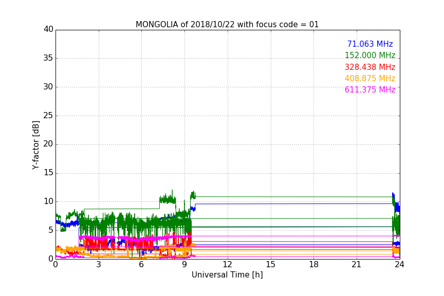This screenshot has height=296, width=444.
Task: Click the x-axis tick value 12
Action: [x=227, y=265]
